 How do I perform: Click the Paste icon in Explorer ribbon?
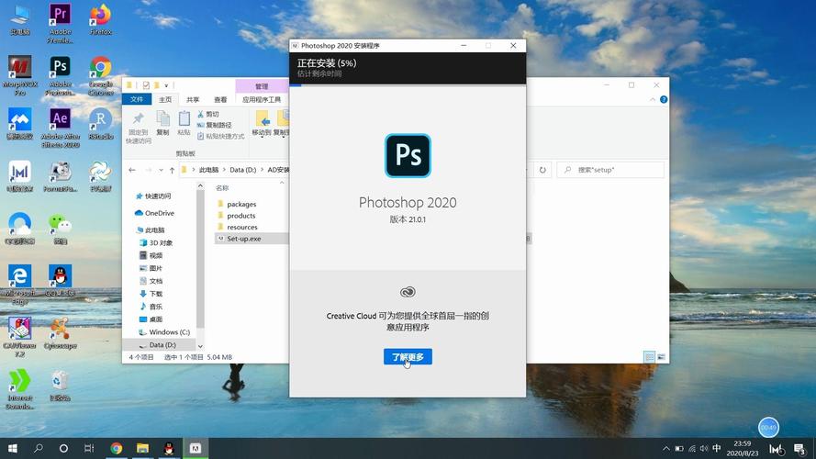click(x=184, y=123)
